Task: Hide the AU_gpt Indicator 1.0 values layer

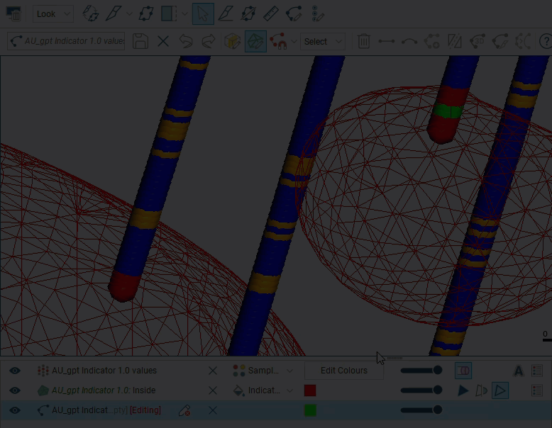Action: tap(14, 371)
